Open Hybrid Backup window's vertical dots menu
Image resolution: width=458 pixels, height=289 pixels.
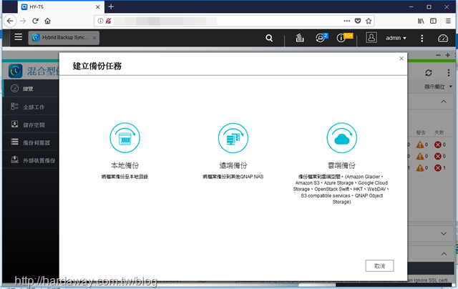click(449, 73)
